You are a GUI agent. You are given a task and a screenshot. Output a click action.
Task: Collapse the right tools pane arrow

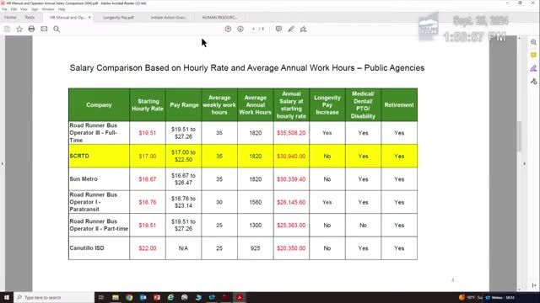[x=525, y=164]
